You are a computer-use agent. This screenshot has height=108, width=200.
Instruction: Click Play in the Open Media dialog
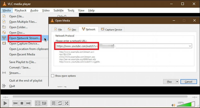click(x=169, y=82)
